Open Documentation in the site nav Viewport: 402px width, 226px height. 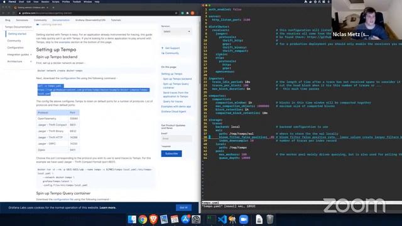(61, 20)
